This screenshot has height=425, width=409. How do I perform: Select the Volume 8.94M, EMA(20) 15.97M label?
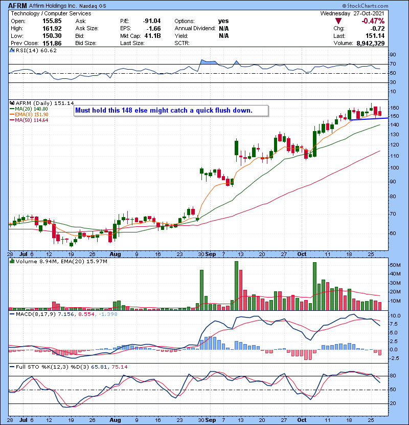click(61, 262)
